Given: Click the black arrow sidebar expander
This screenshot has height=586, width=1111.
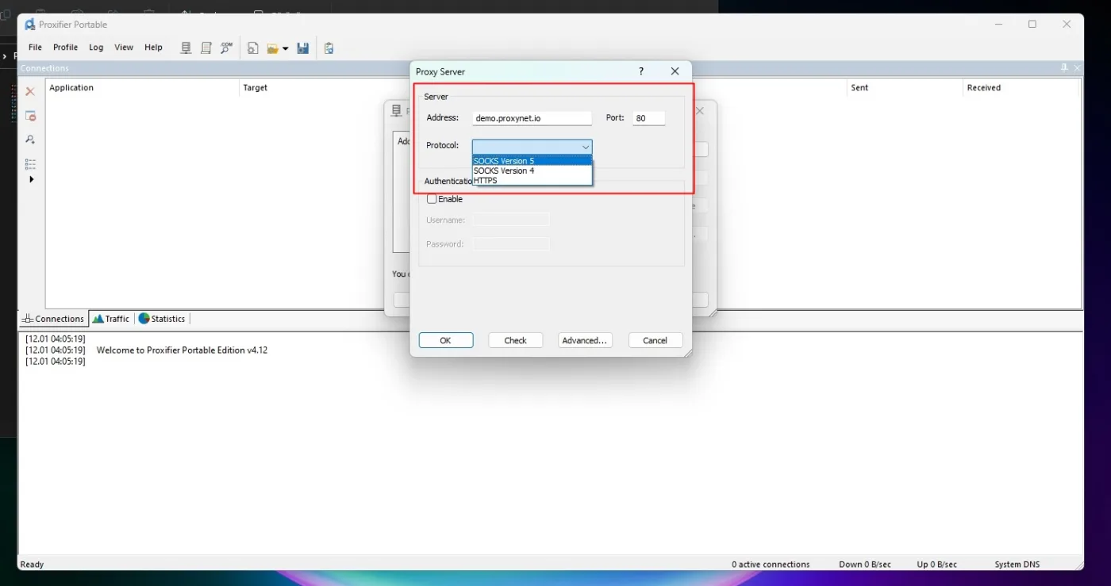Looking at the screenshot, I should coord(32,179).
